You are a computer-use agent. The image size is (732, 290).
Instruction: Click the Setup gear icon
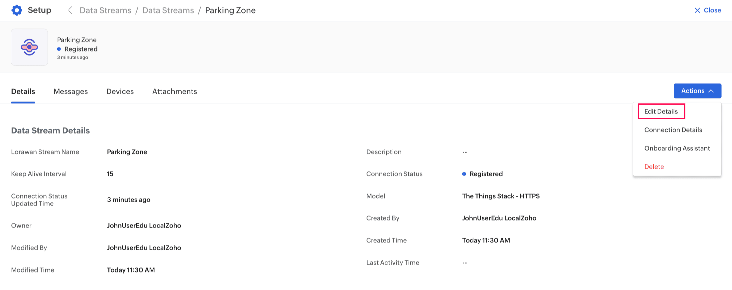point(17,10)
